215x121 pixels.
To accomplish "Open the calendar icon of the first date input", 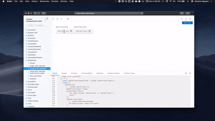I will click(71, 31).
